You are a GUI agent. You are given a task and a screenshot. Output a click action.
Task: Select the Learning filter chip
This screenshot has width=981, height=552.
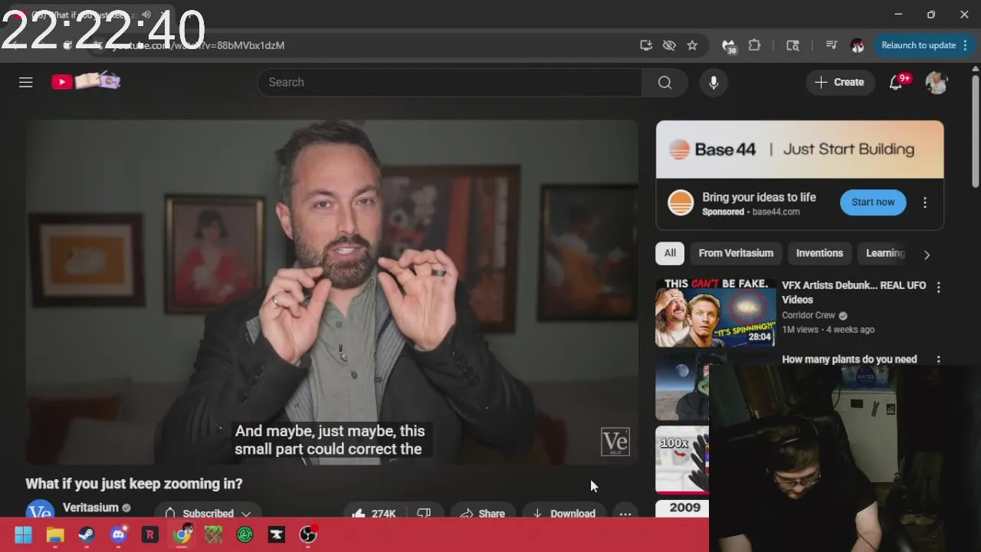point(885,253)
